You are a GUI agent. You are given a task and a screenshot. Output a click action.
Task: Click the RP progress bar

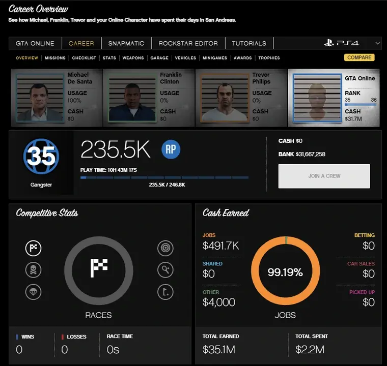point(164,178)
